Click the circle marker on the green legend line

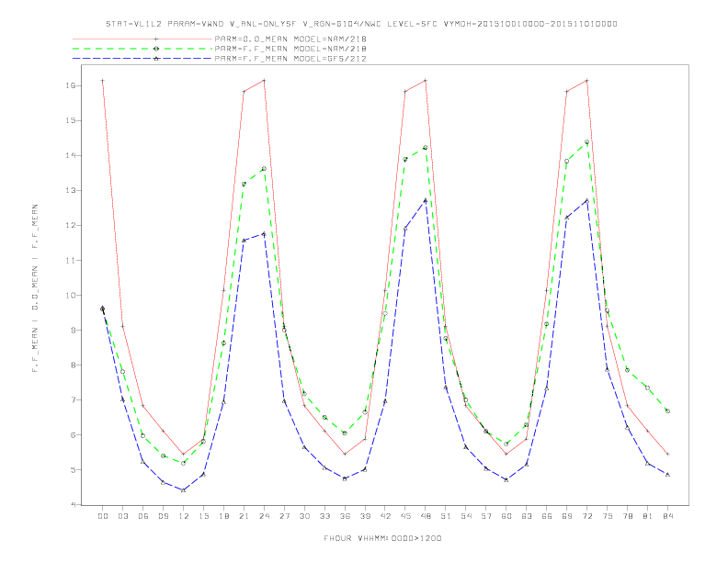[156, 49]
